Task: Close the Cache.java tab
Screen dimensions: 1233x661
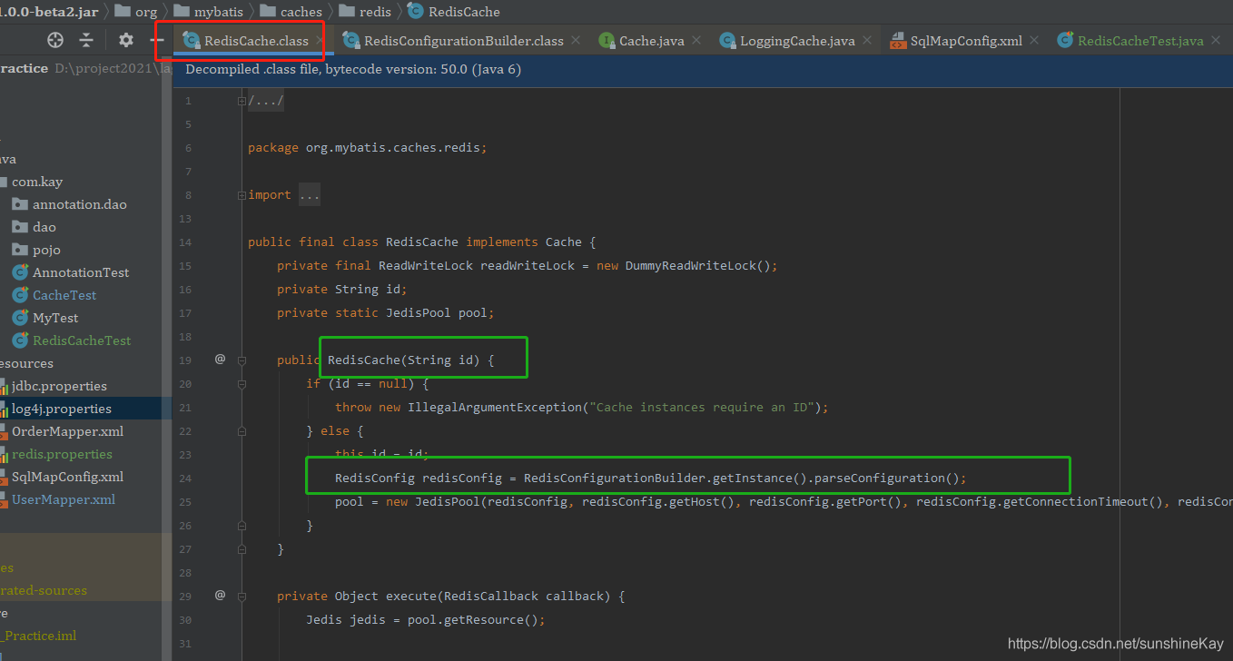Action: click(x=695, y=41)
